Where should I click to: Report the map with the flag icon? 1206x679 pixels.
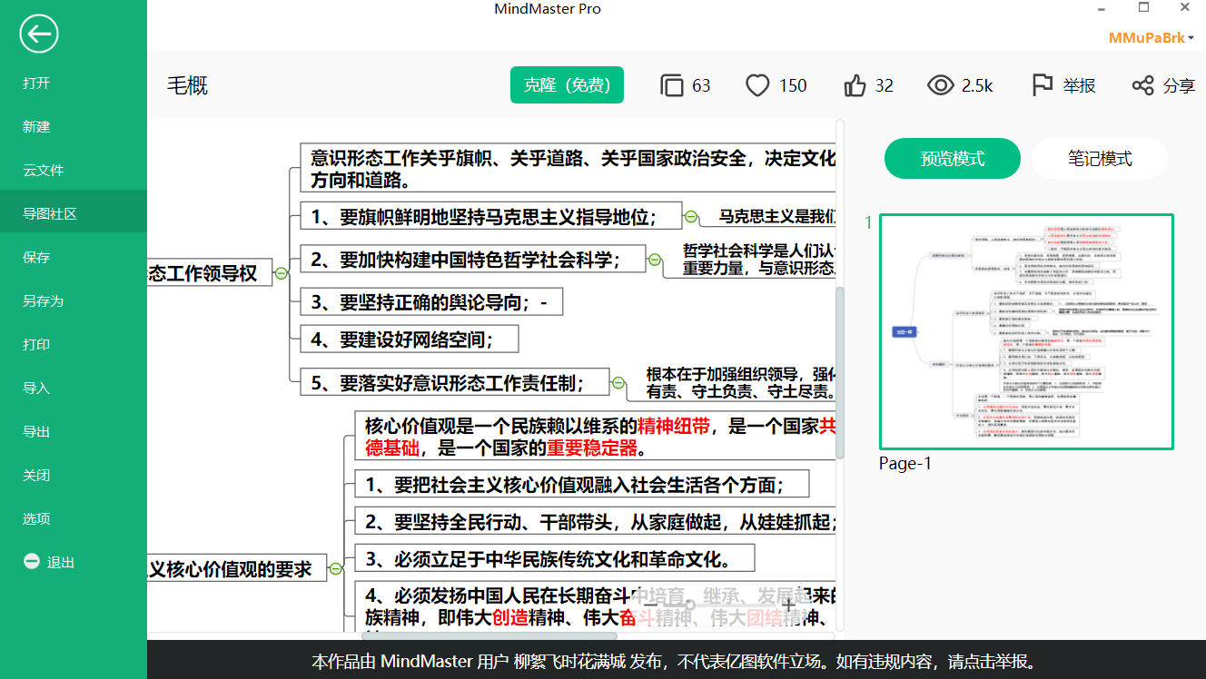1043,85
